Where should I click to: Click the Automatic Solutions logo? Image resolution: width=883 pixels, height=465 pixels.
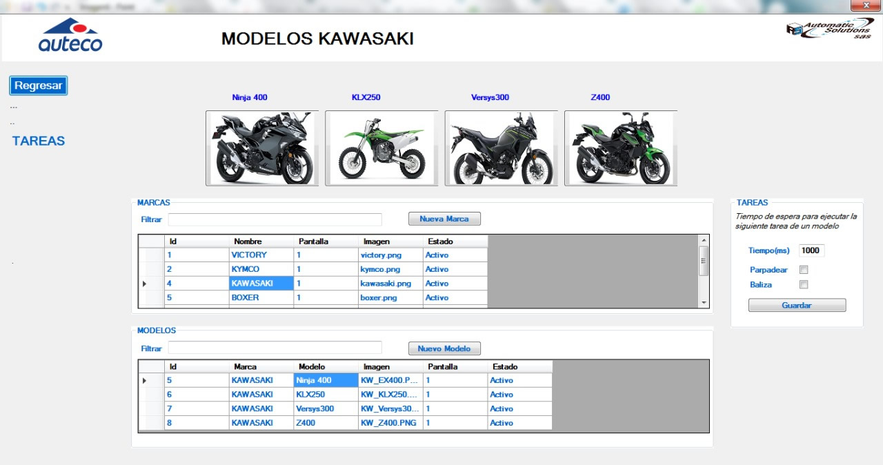coord(829,29)
